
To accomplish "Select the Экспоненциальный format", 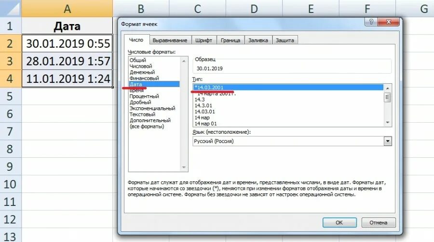I will (x=152, y=108).
